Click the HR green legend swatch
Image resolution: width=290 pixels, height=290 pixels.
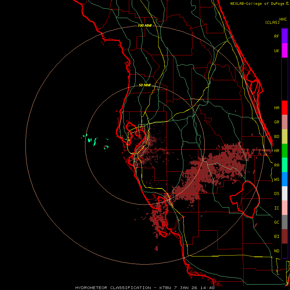[x=285, y=151]
